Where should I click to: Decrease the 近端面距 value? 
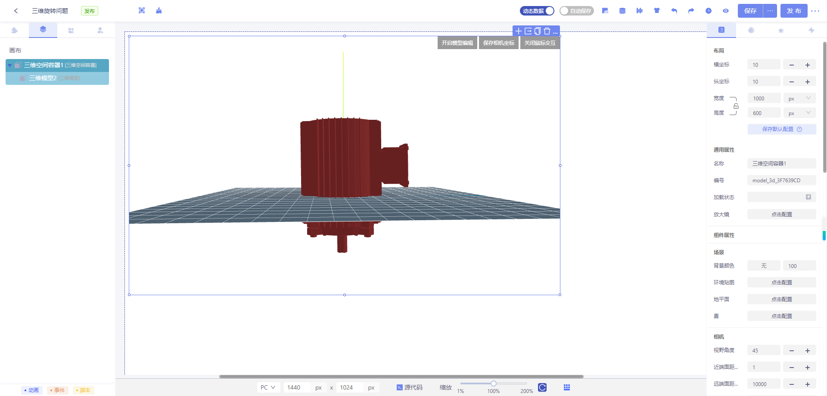click(792, 368)
